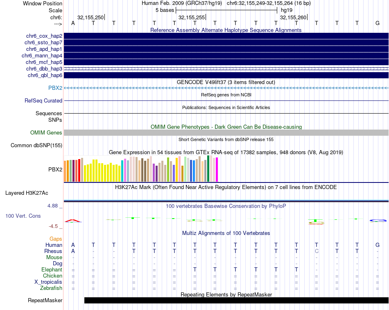Click the chr6_ssto_hap7 haplotype label

tap(43, 43)
